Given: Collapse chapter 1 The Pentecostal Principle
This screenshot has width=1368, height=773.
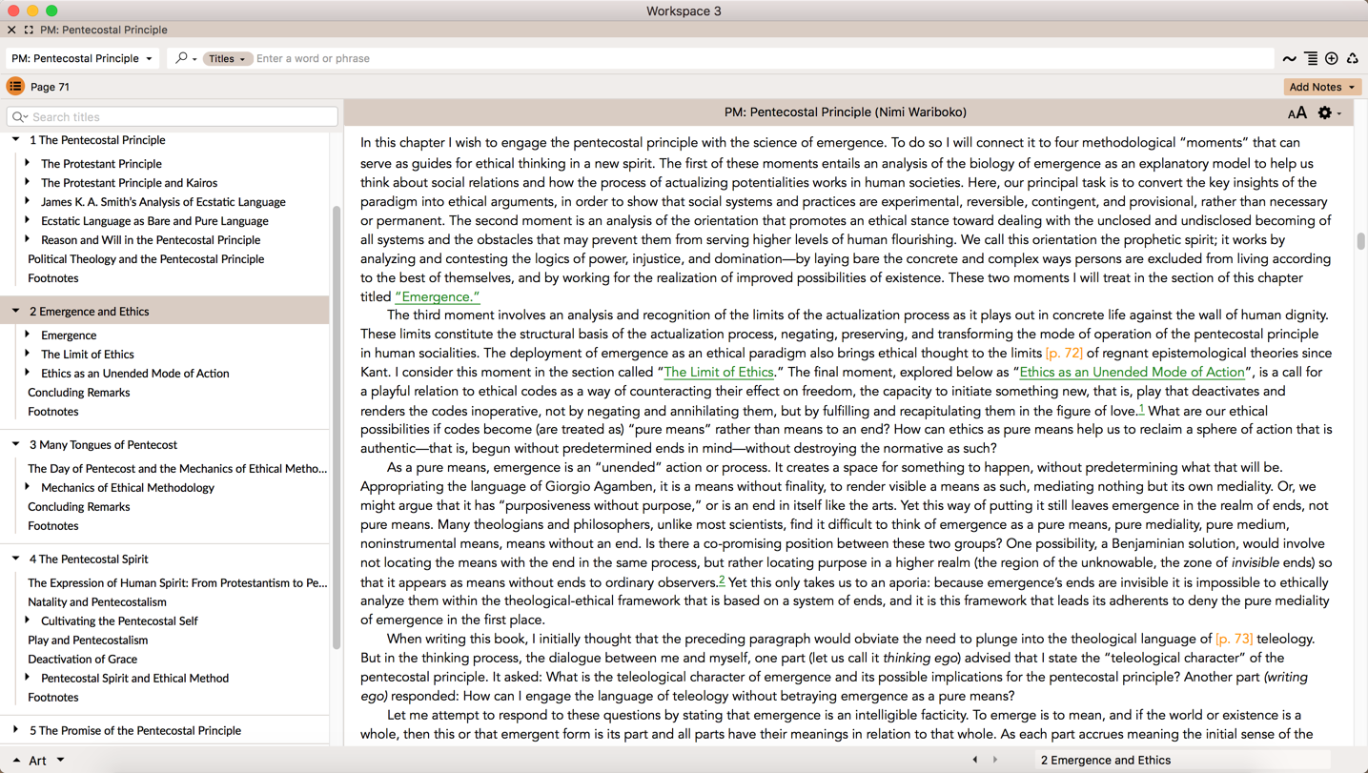Looking at the screenshot, I should point(16,140).
